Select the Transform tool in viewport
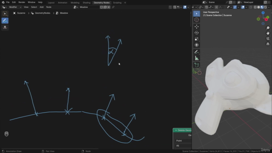 pos(196,45)
